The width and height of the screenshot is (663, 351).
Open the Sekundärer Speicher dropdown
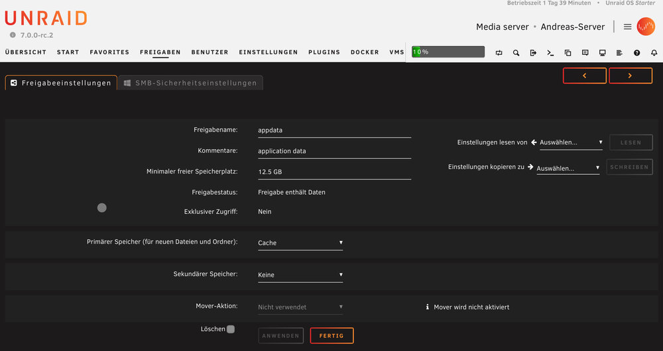click(300, 275)
